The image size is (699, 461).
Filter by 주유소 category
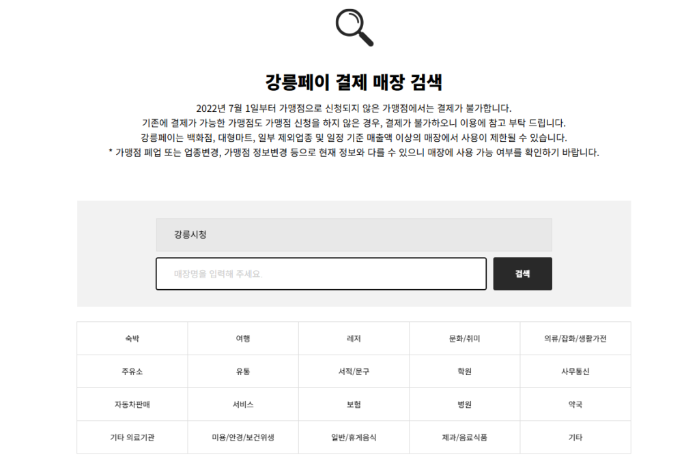132,372
